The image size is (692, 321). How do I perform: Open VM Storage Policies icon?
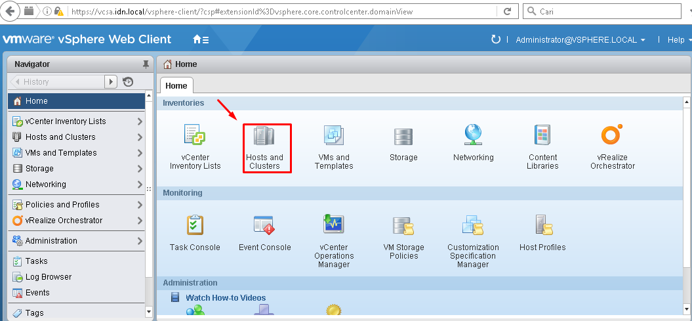pyautogui.click(x=403, y=225)
